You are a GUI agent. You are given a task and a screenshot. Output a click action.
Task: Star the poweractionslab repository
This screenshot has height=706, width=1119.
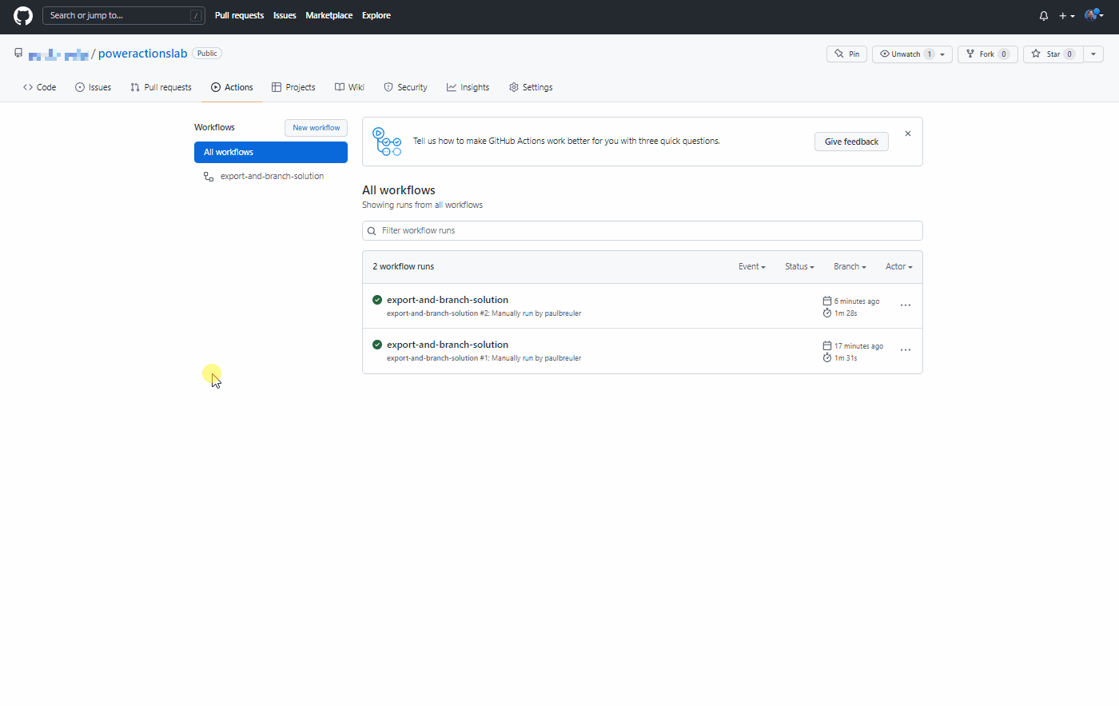coord(1053,54)
